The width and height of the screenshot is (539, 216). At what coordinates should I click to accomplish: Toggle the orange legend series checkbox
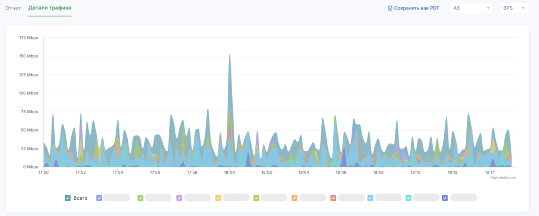click(x=295, y=198)
